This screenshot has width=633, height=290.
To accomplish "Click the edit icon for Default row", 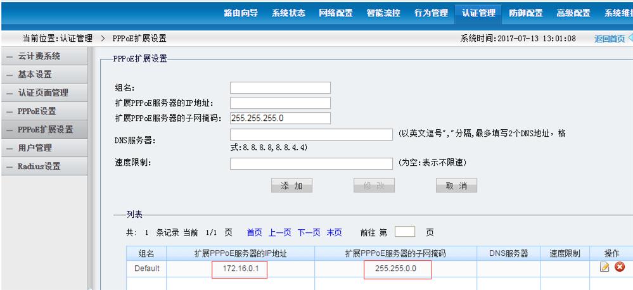I will coord(604,268).
